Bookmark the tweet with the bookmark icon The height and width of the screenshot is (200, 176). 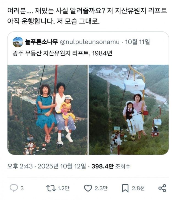point(125,188)
